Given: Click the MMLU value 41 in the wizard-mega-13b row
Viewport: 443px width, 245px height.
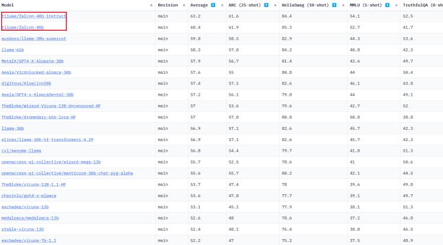Looking at the screenshot, I should coord(352,162).
